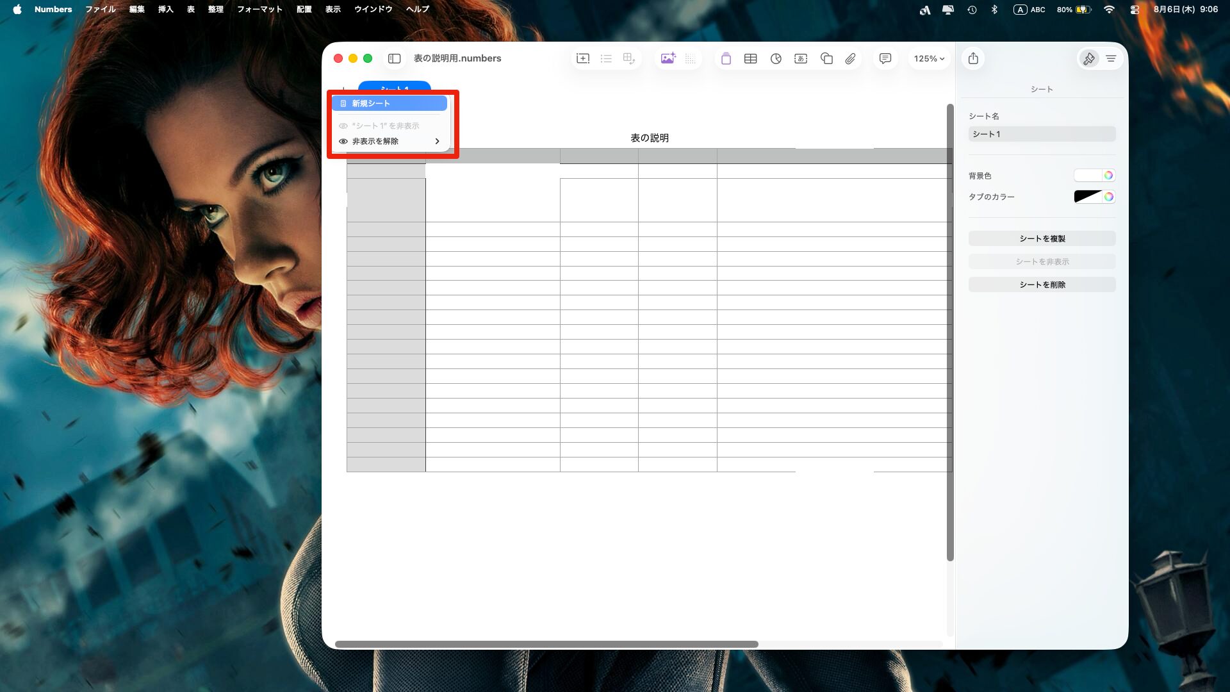
Task: Open the 背景色 color wheel picker
Action: (x=1109, y=176)
